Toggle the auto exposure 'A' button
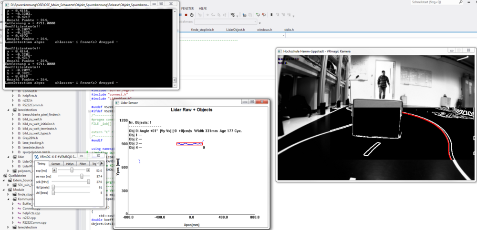Screen dimensions: 477x230 pos(54,170)
